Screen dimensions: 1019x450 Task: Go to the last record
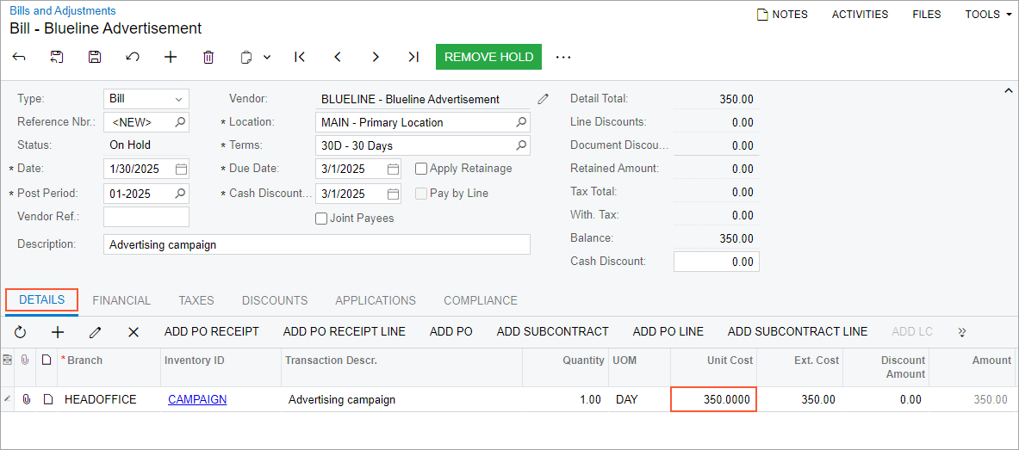413,57
